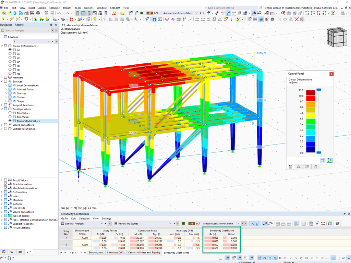Switch to the Interstory Drifts tab
The height and width of the screenshot is (263, 351).
point(116,252)
